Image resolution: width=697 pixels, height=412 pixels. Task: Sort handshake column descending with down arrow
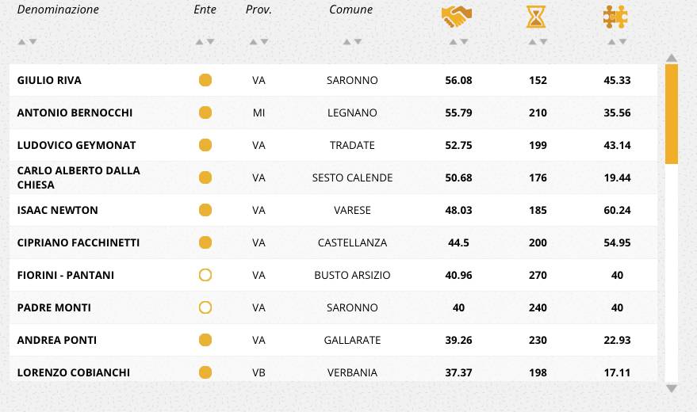click(x=464, y=42)
